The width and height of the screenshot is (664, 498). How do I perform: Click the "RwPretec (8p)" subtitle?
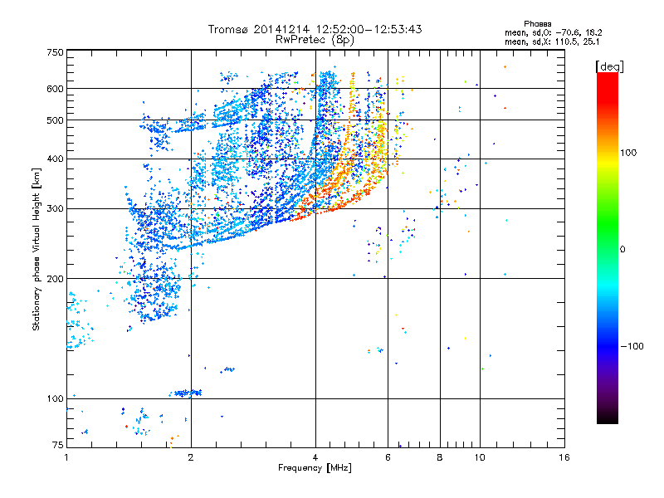click(x=315, y=40)
